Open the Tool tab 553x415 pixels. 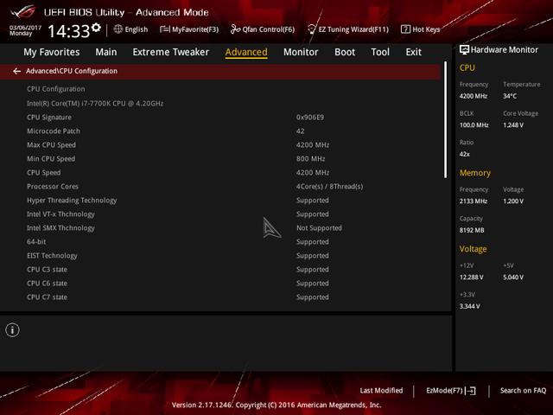tap(380, 52)
